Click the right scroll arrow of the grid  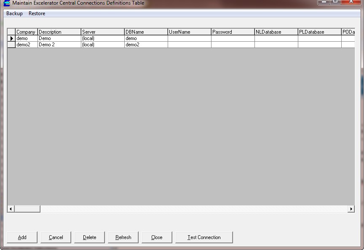351,209
